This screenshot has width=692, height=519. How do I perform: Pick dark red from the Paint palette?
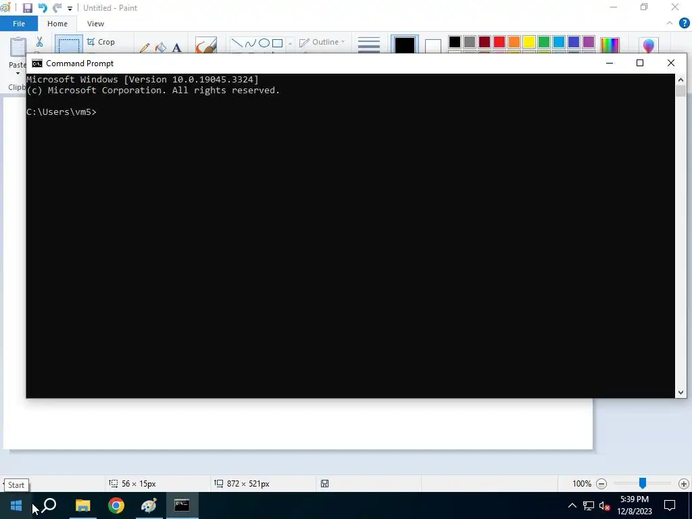click(x=485, y=42)
